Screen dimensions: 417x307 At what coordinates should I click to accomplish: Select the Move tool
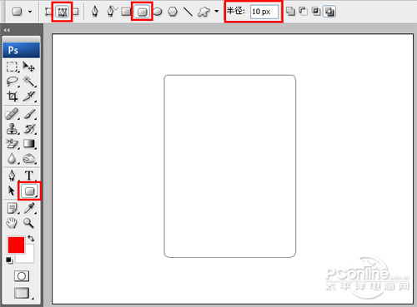pyautogui.click(x=29, y=67)
